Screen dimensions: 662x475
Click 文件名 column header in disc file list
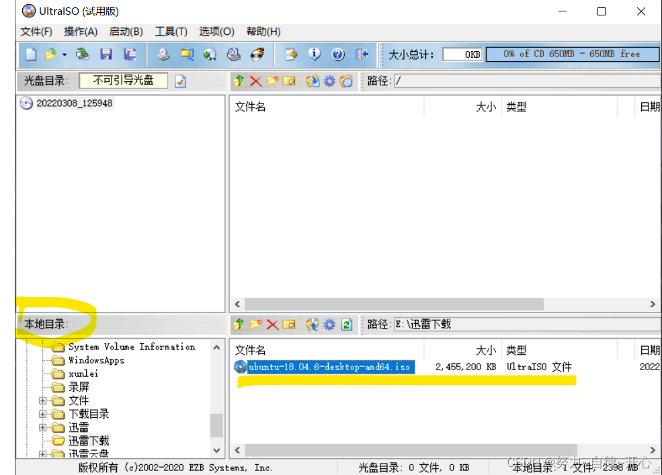click(251, 107)
